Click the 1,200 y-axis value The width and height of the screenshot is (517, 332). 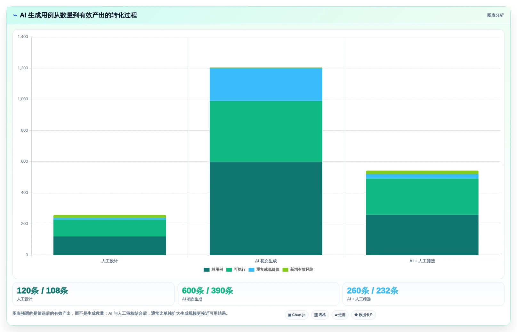click(23, 68)
